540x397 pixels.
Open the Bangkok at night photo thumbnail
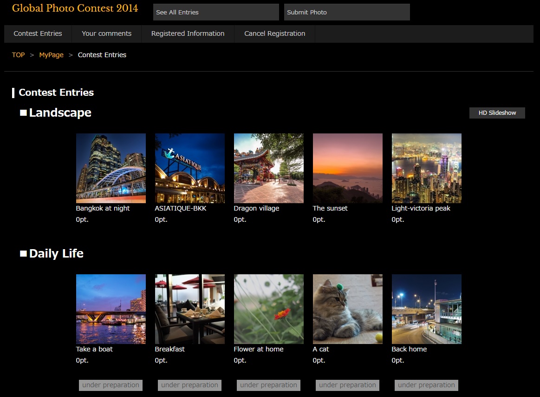click(111, 168)
